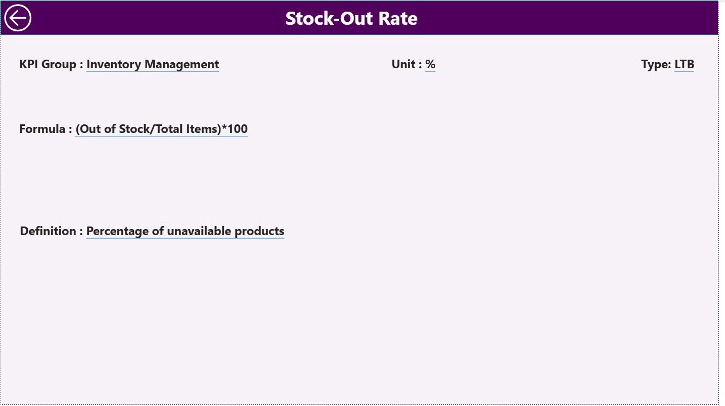Image resolution: width=725 pixels, height=406 pixels.
Task: Click the Formula label
Action: pyautogui.click(x=44, y=128)
